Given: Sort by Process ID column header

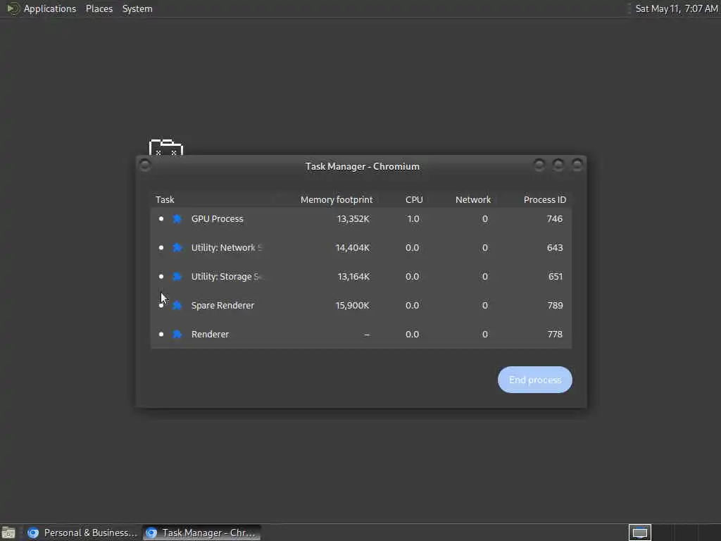Looking at the screenshot, I should point(545,199).
